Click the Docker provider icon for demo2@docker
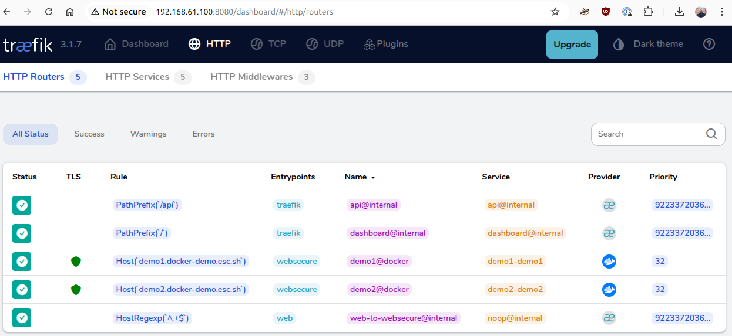Image resolution: width=732 pixels, height=336 pixels. 609,290
